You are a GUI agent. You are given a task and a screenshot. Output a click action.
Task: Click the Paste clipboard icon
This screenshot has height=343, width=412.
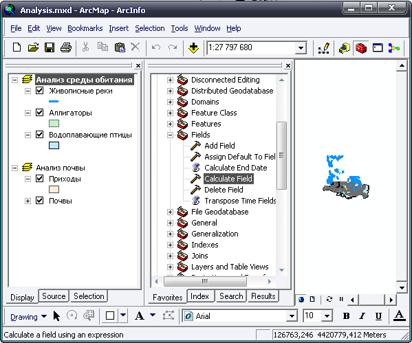click(x=120, y=47)
